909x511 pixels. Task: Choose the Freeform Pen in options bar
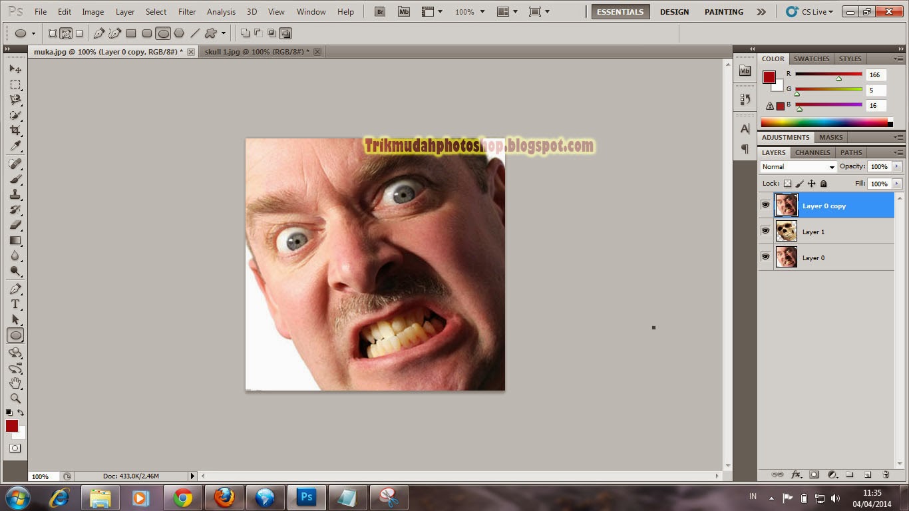(114, 33)
